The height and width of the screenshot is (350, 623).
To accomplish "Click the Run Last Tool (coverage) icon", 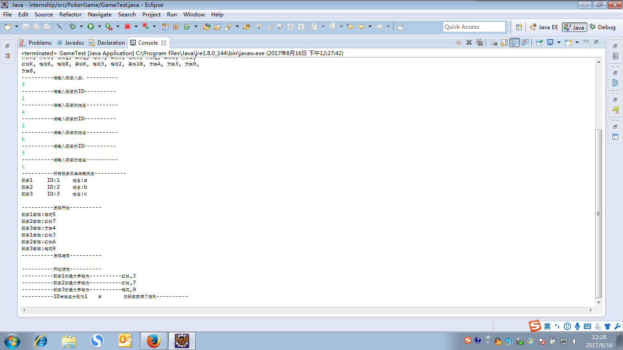I will 109,27.
